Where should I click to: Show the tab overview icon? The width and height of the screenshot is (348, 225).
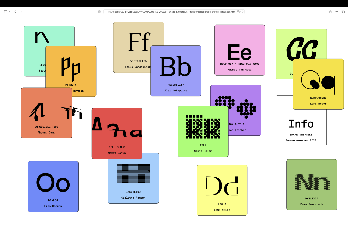click(x=343, y=12)
